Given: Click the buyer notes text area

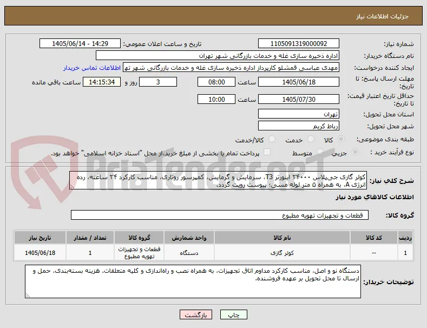Looking at the screenshot, I should click(193, 281).
